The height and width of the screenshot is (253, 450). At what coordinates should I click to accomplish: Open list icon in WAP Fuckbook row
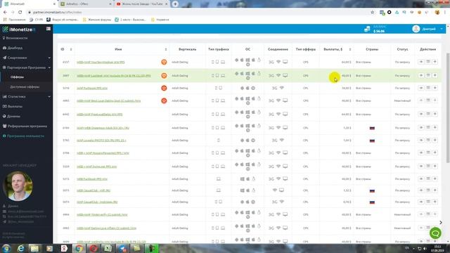pyautogui.click(x=428, y=88)
